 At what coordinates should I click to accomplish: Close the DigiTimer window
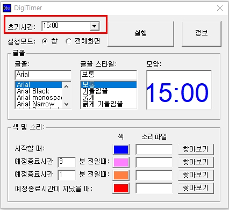(x=220, y=8)
